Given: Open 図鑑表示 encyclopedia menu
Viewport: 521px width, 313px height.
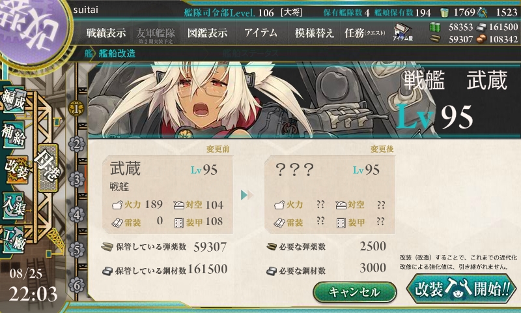Looking at the screenshot, I should 207,33.
